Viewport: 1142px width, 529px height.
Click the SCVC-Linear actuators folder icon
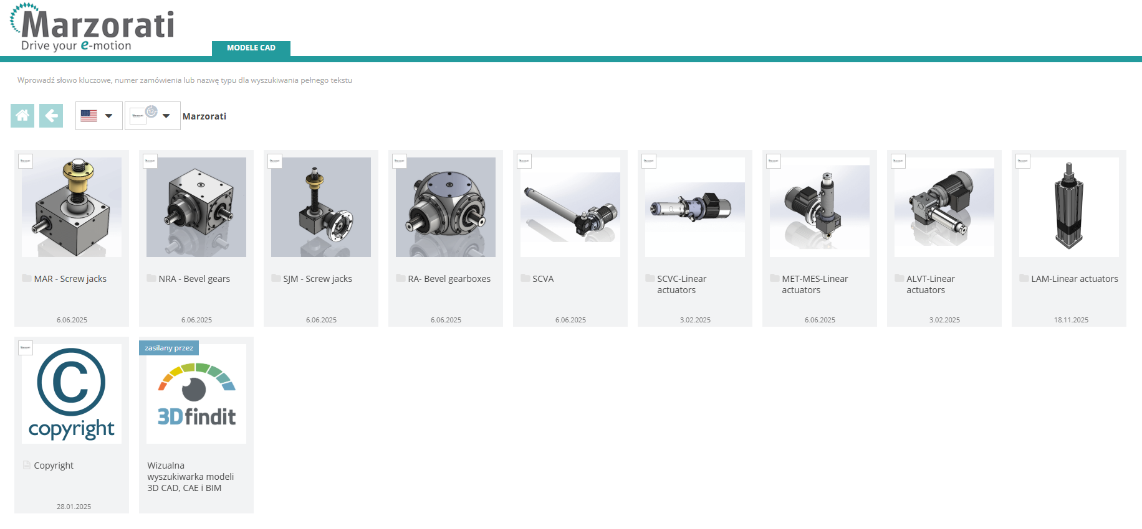click(x=650, y=278)
